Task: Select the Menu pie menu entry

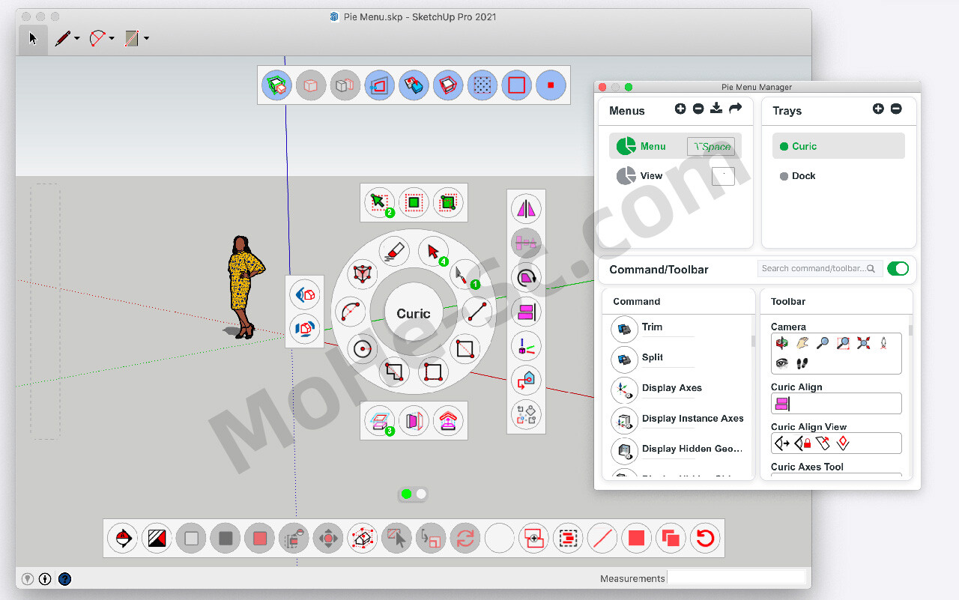Action: pos(675,146)
